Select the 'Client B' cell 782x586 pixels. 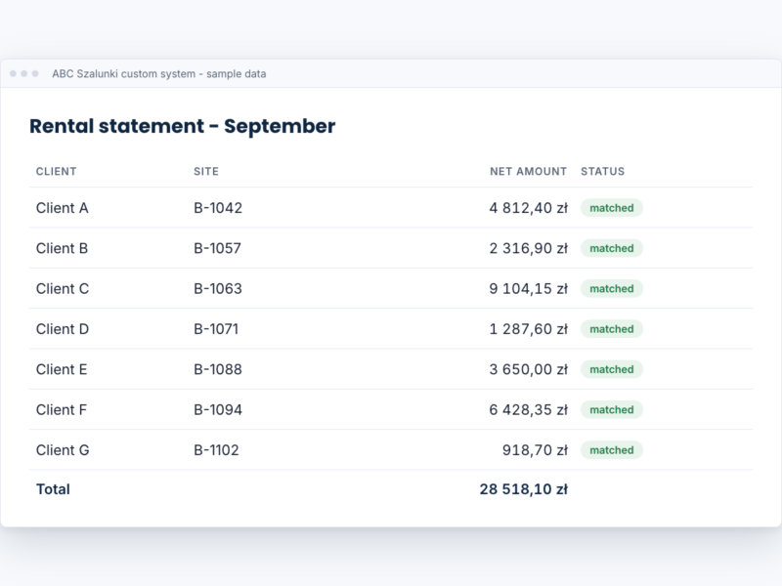[x=62, y=248]
